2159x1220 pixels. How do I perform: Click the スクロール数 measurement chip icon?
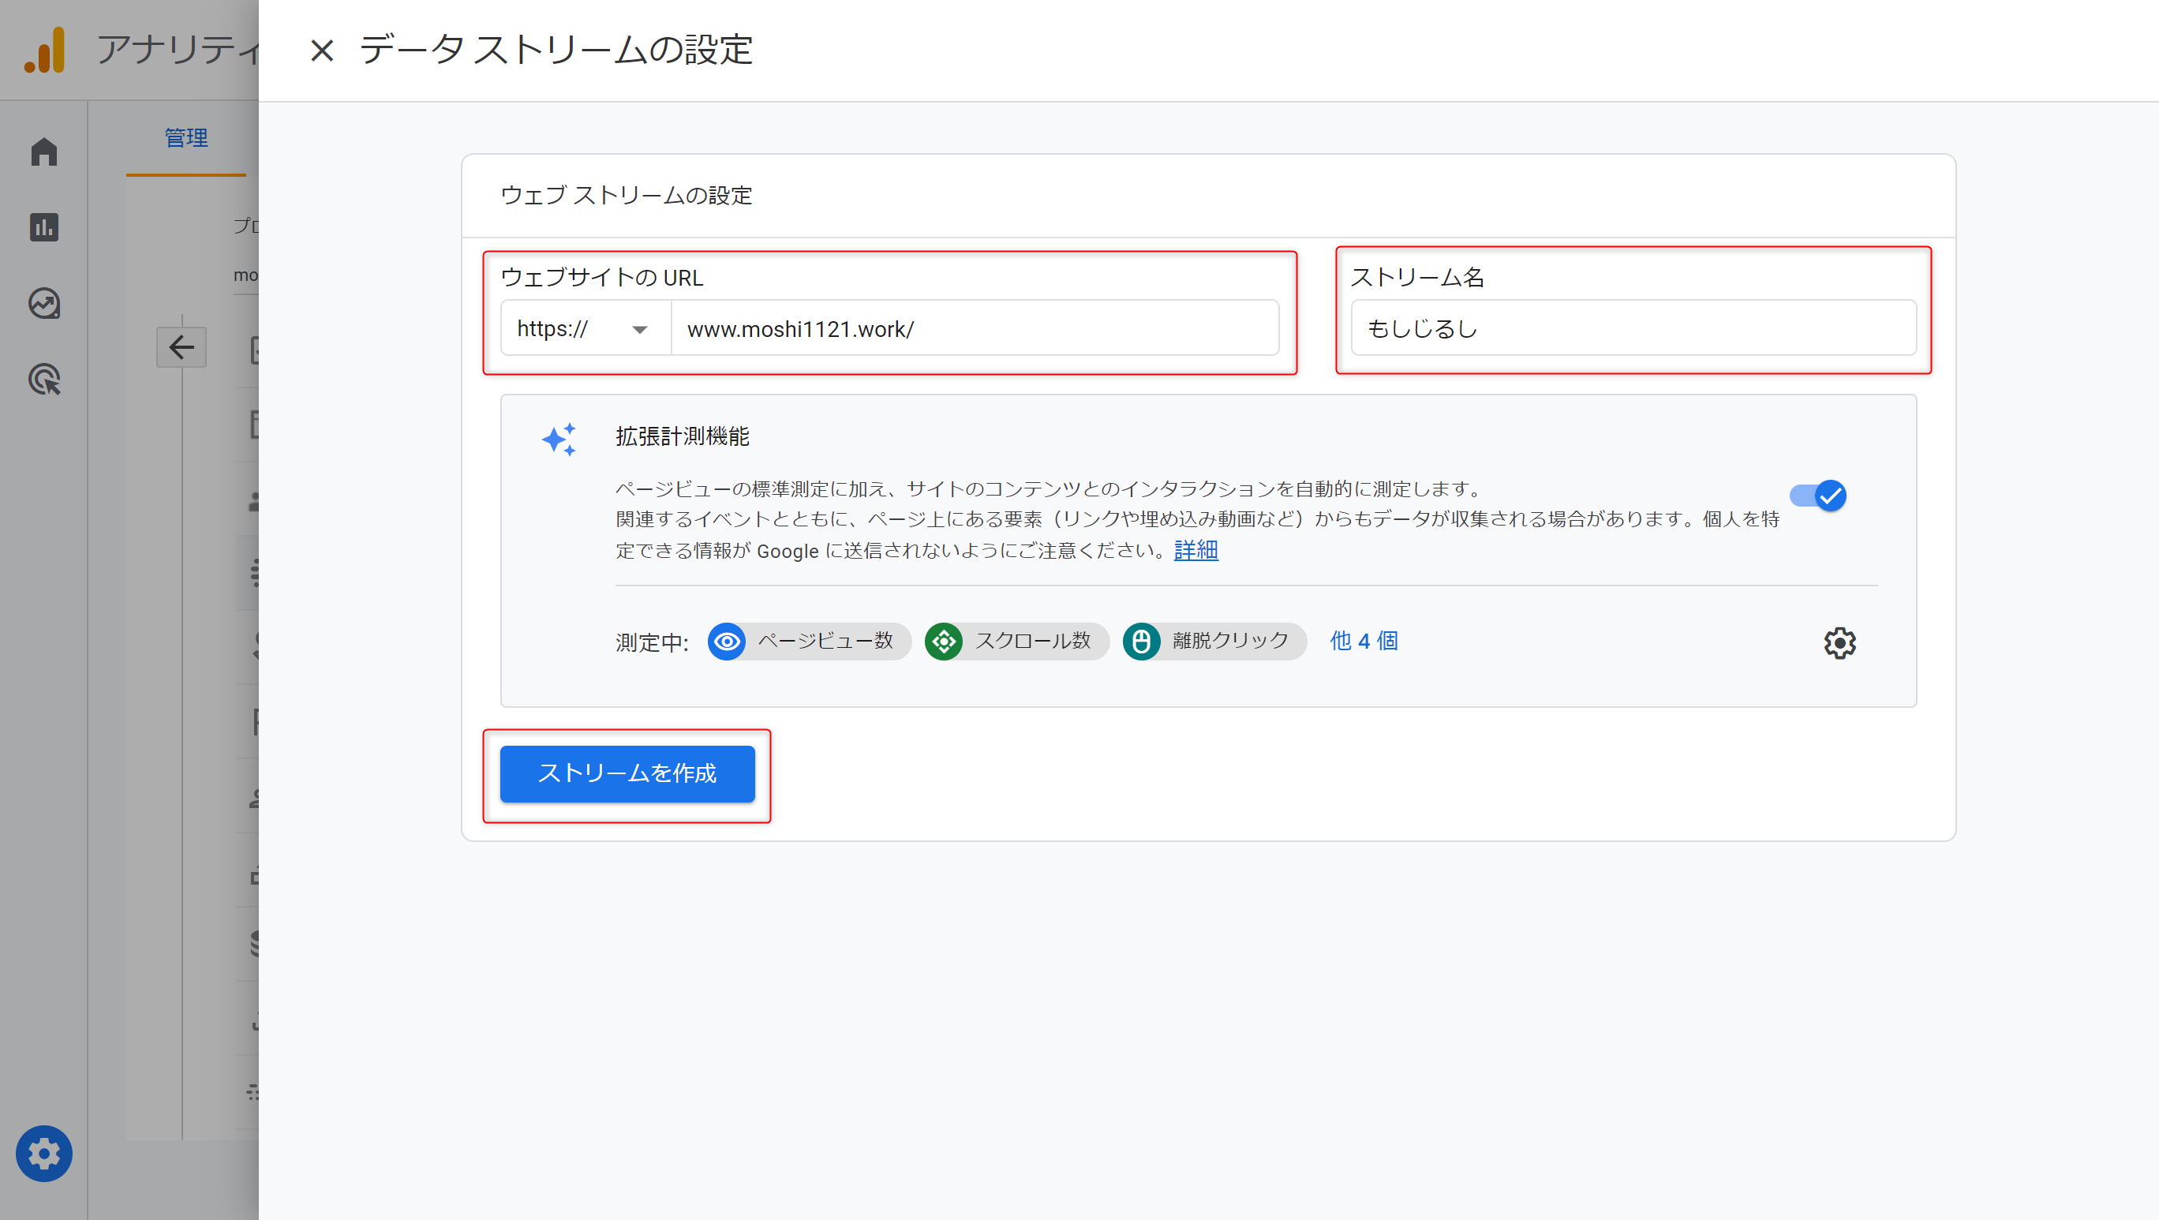pyautogui.click(x=945, y=641)
